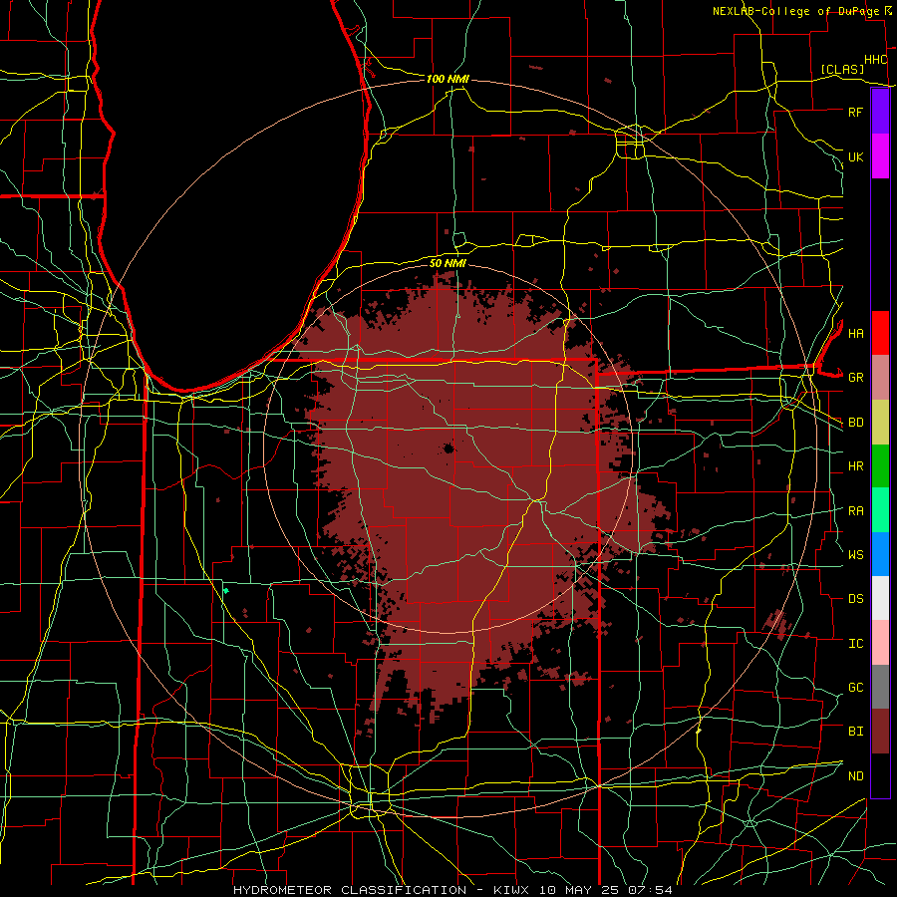Click the HHC product label
The height and width of the screenshot is (897, 897).
pos(876,60)
